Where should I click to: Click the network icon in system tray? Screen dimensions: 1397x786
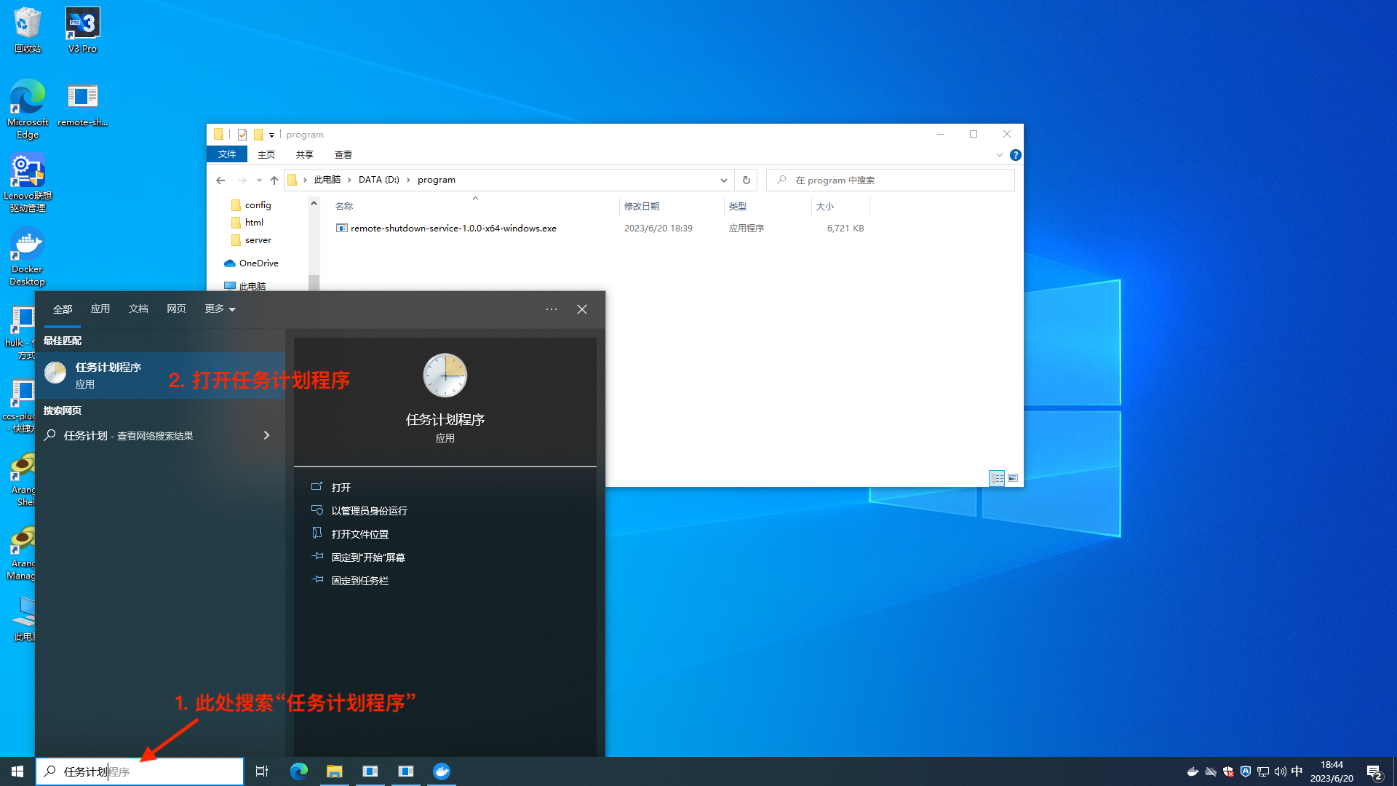1263,771
